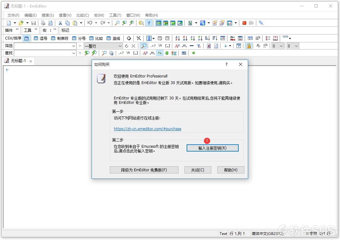Click the 123 ruler icon in CSV toolbar
340x240 pixels.
(275, 38)
